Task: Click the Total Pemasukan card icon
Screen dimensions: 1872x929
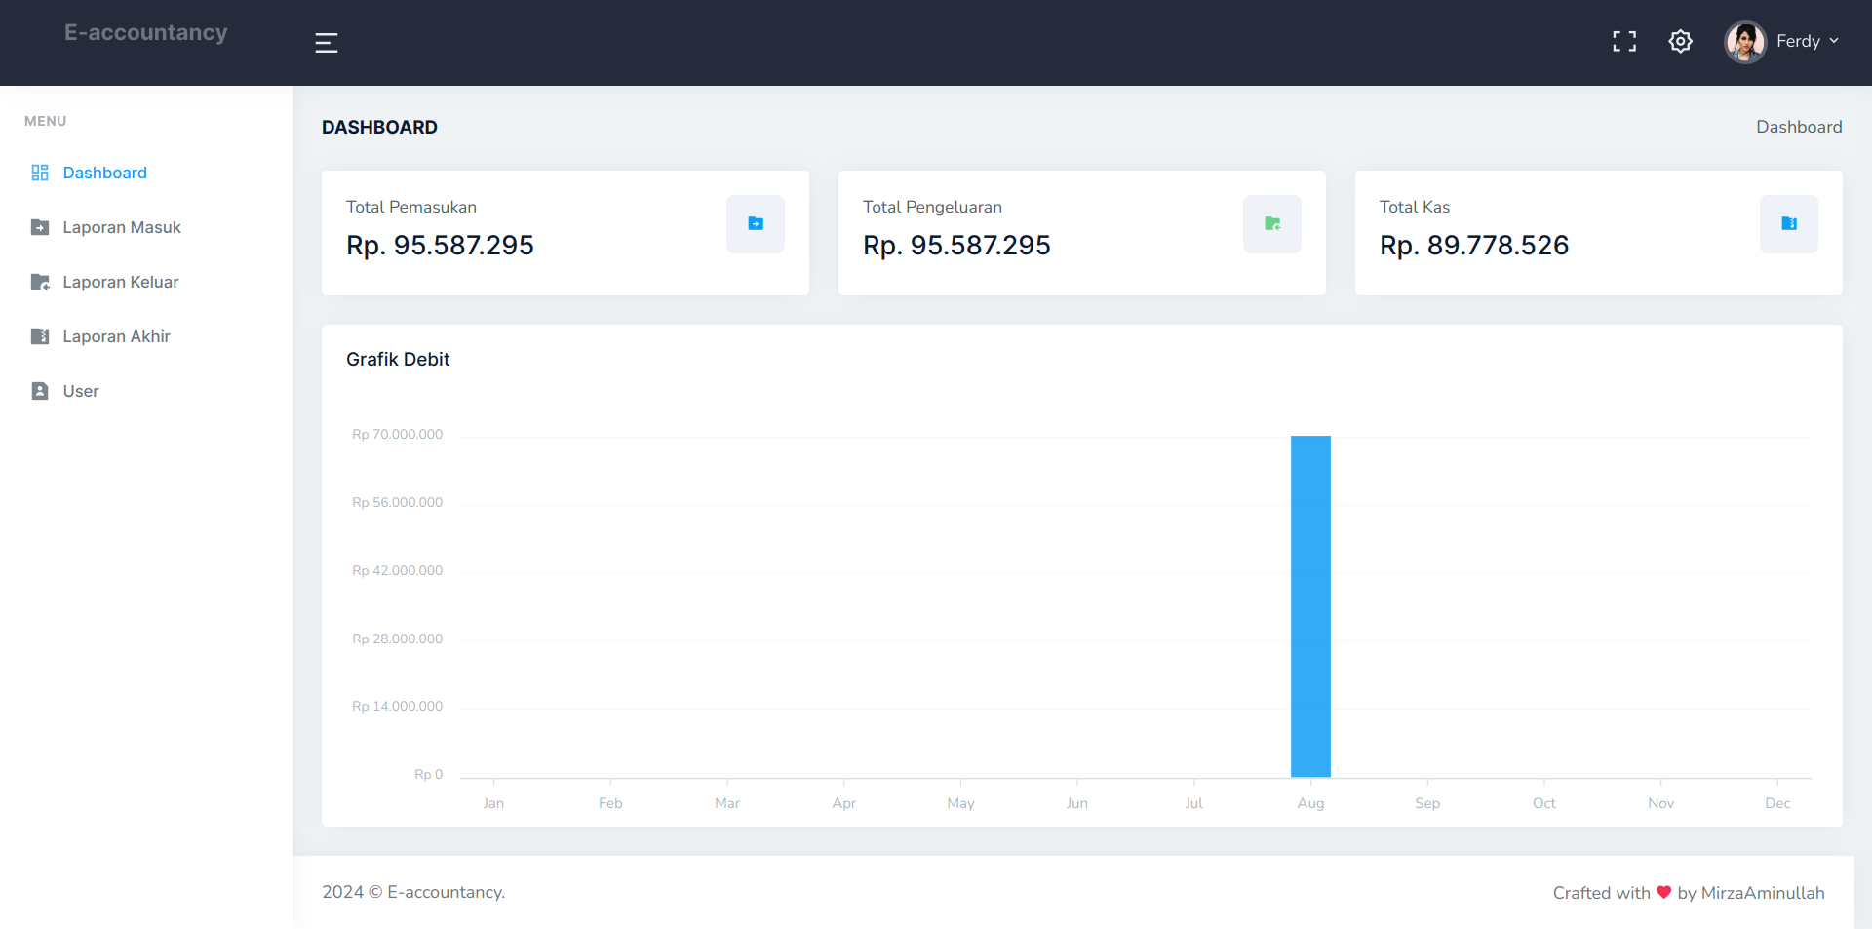Action: click(755, 224)
